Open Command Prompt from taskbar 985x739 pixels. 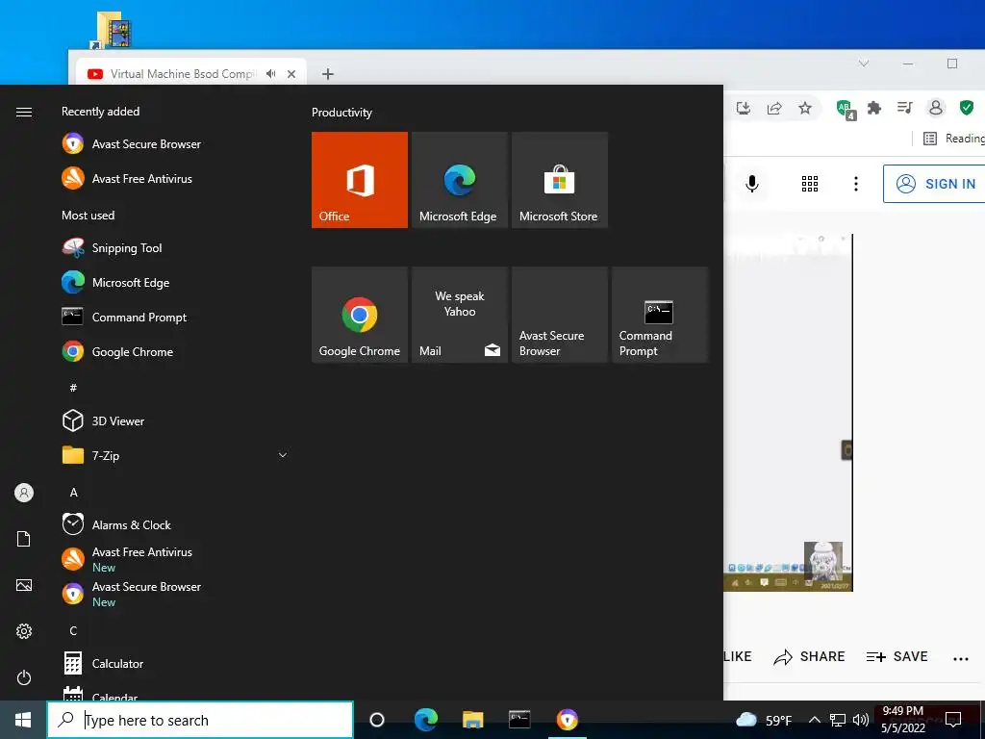519,720
